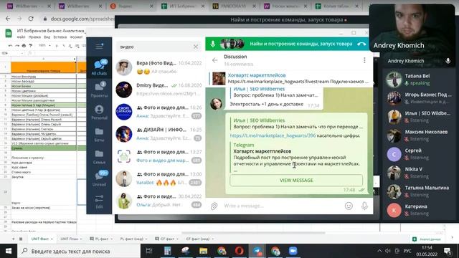Image resolution: width=459 pixels, height=258 pixels.
Task: Open the Вера (Фото Вид... chat
Action: pyautogui.click(x=158, y=67)
